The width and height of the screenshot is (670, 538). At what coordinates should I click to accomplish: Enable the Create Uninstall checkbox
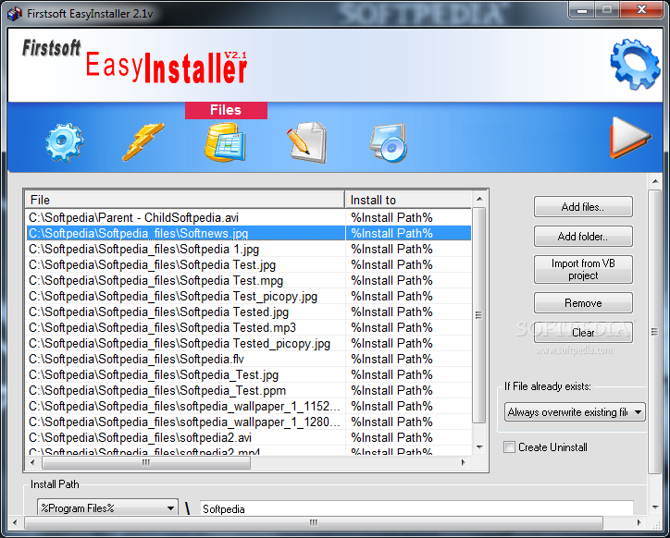point(509,447)
